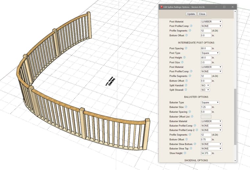Open help for Bottom Offset under Intermediate Post Options

tap(187, 81)
